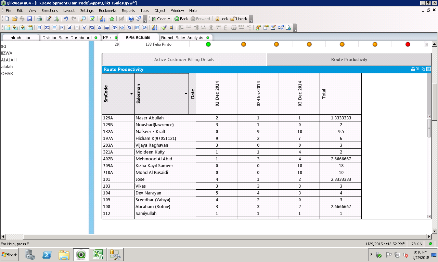The height and width of the screenshot is (262, 438).
Task: Click the Create Chart design icon
Action: pos(69,28)
